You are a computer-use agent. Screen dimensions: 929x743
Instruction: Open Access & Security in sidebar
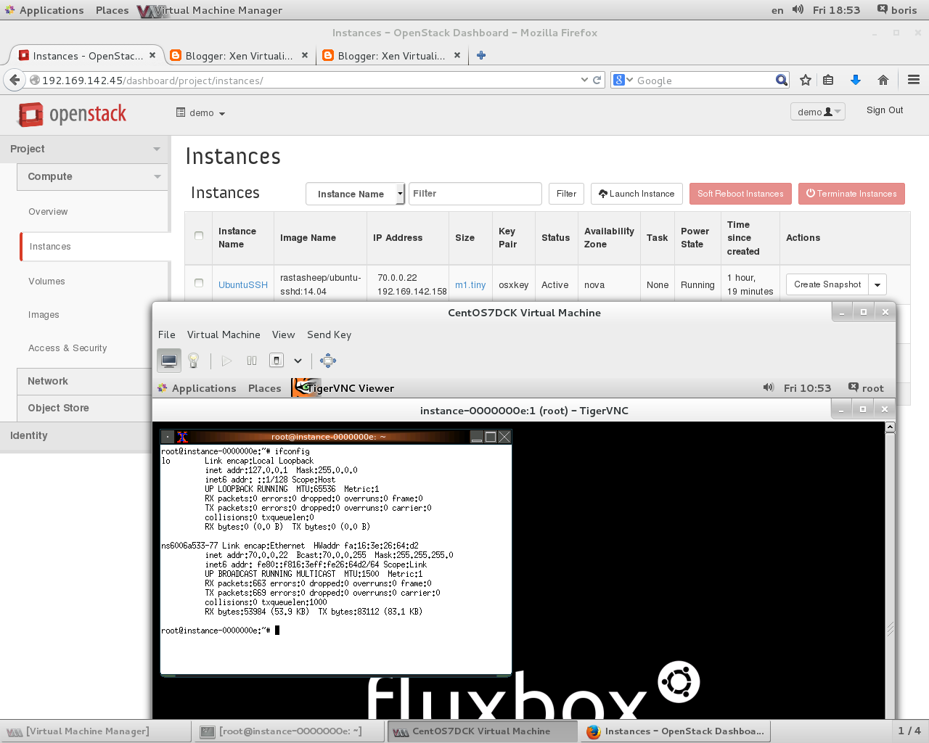[67, 348]
